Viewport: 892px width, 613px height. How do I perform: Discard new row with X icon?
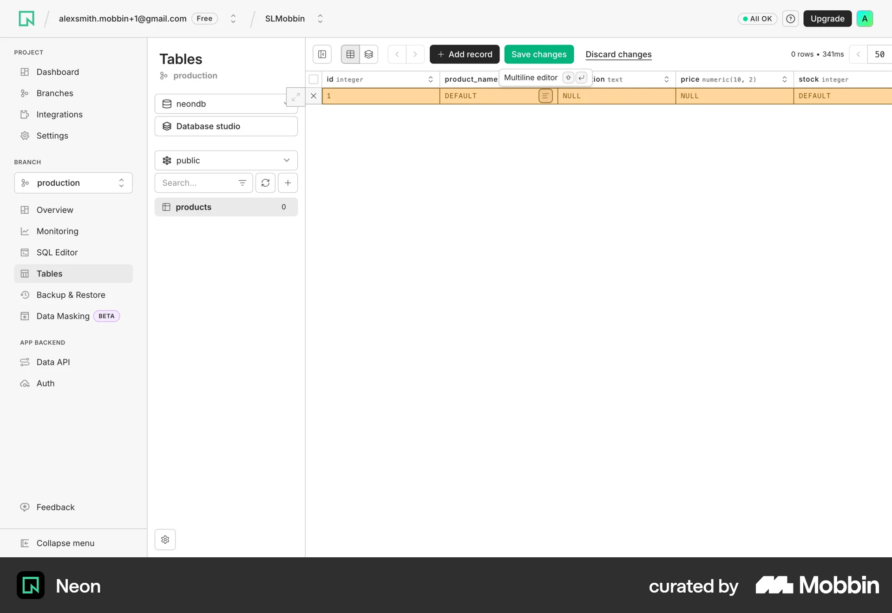314,96
